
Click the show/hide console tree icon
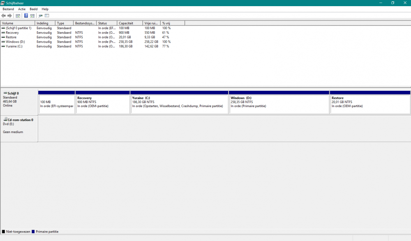pos(18,16)
